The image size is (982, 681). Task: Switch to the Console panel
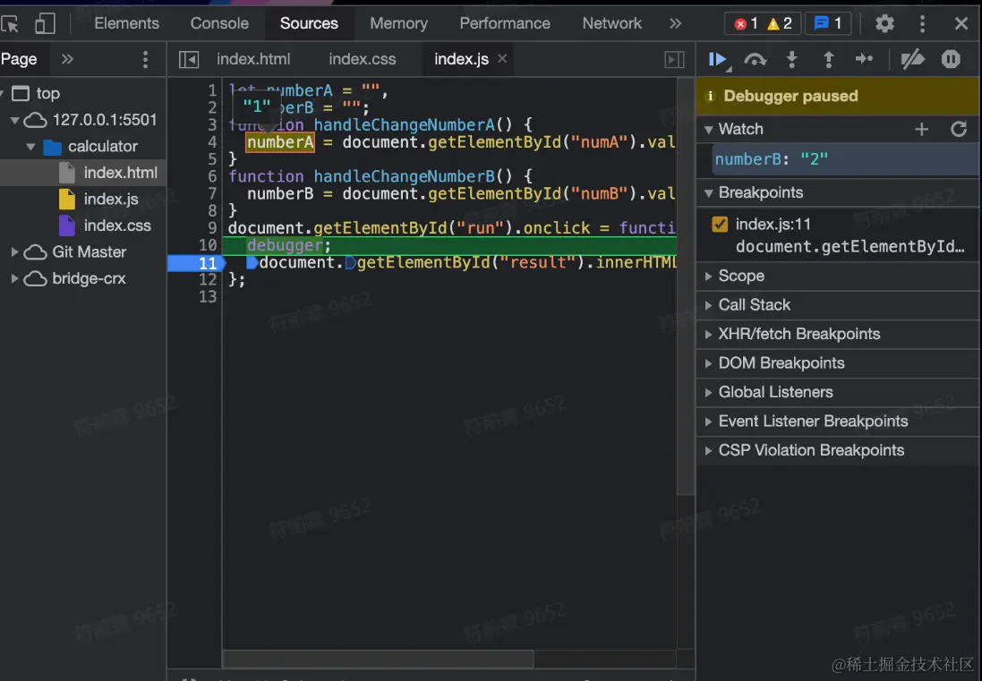[x=219, y=24]
